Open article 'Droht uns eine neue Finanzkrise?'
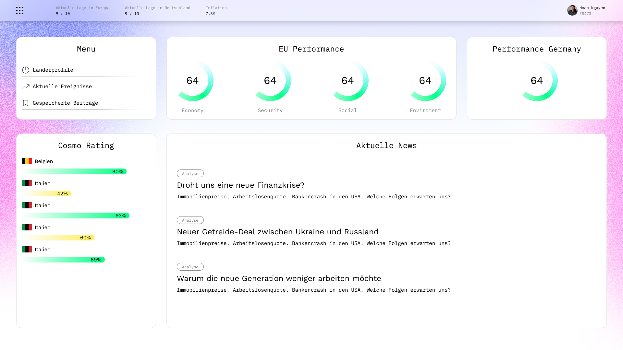 pos(240,185)
